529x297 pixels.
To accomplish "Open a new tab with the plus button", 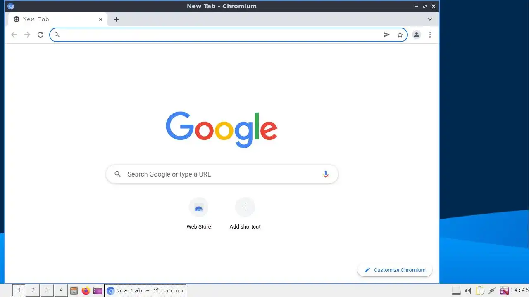I will point(117,19).
